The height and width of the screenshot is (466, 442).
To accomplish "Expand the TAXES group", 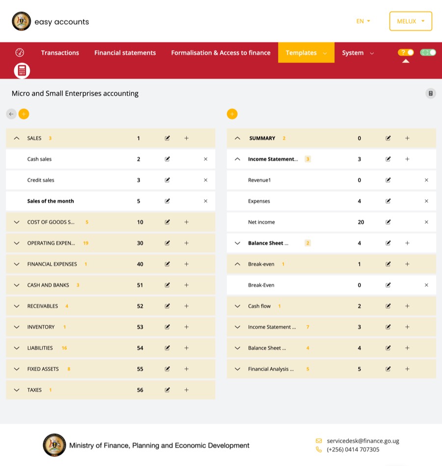I will (17, 390).
